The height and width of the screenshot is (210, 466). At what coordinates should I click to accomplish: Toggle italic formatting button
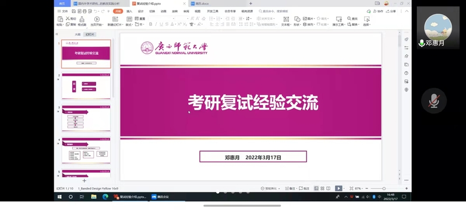(x=156, y=24)
